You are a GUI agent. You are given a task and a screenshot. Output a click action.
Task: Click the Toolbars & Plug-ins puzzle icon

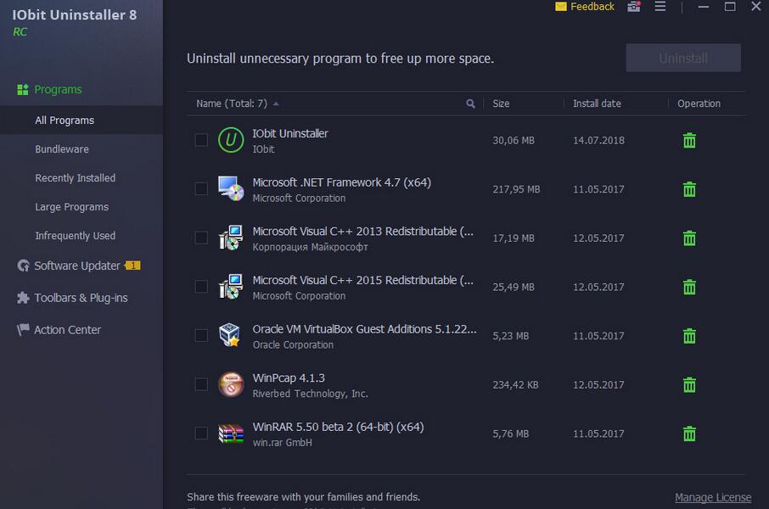tap(23, 298)
